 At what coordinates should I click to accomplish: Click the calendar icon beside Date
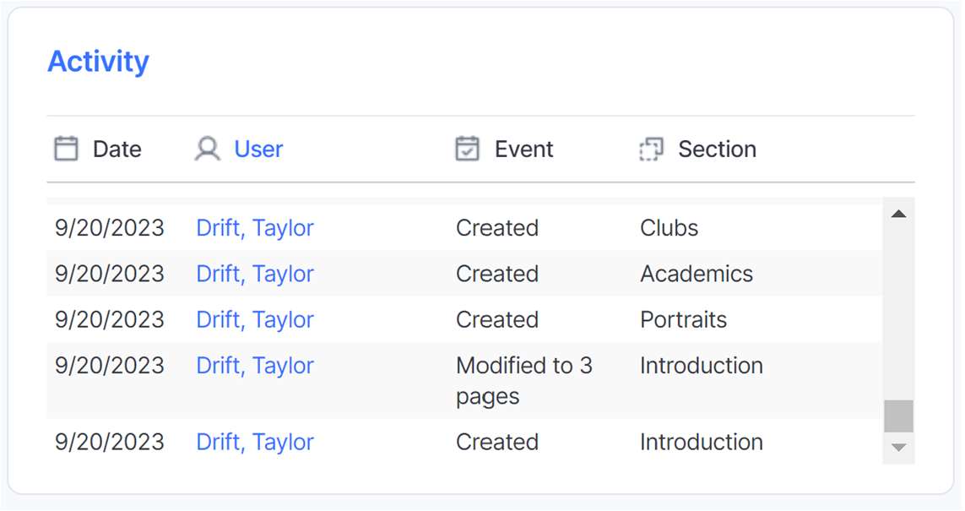pyautogui.click(x=67, y=149)
